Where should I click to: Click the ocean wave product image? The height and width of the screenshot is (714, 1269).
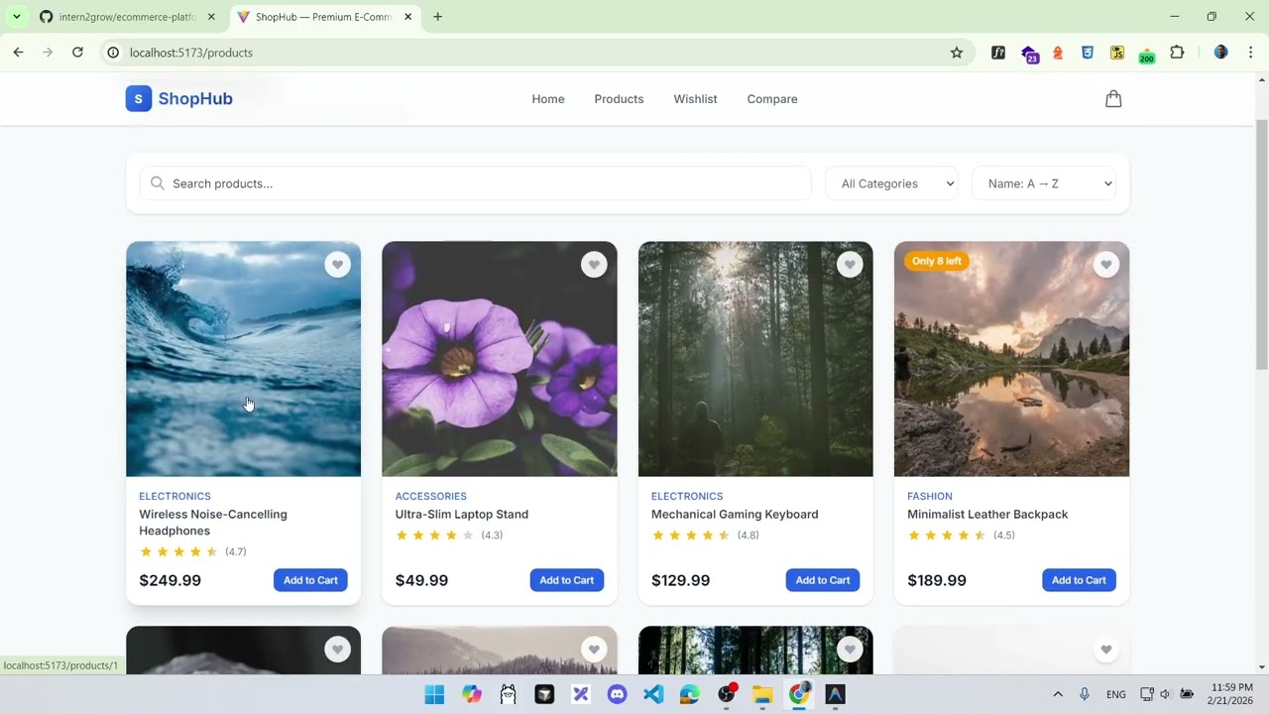(x=243, y=359)
